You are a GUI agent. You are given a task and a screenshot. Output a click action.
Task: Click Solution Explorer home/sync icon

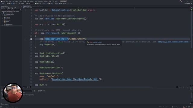(2, 8)
